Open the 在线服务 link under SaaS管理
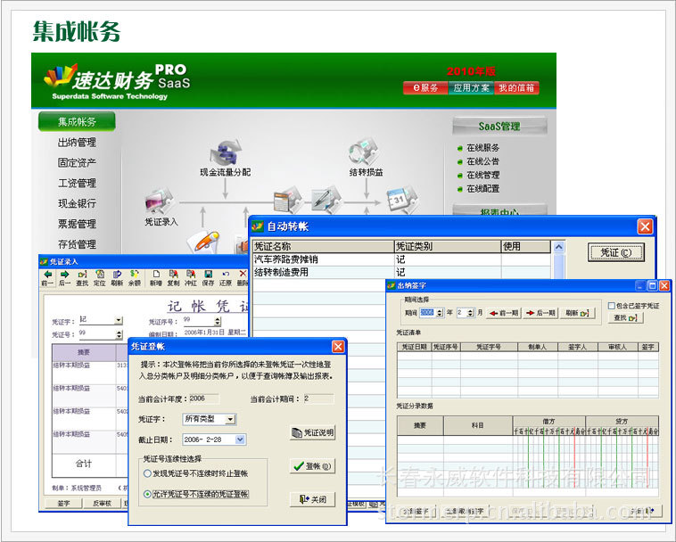Image resolution: width=676 pixels, height=542 pixels. pos(482,148)
